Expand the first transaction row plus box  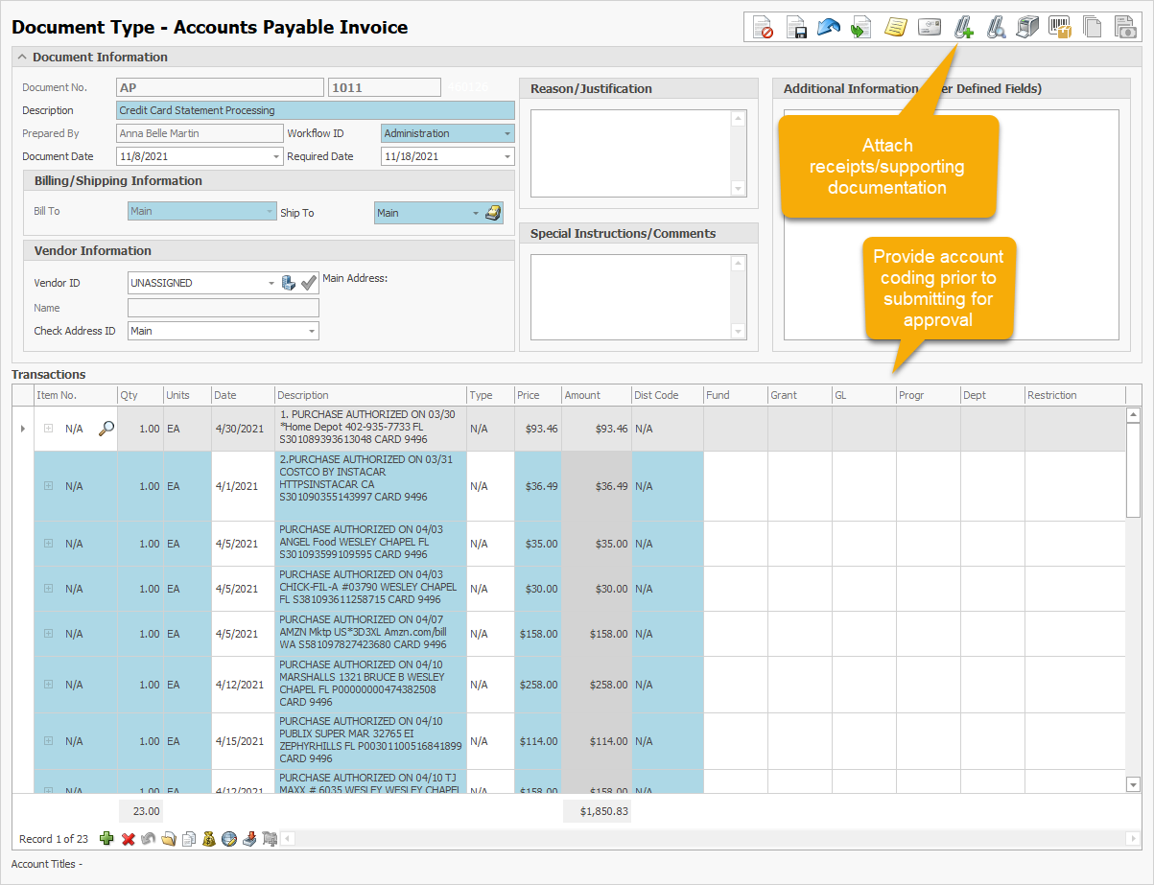click(48, 429)
